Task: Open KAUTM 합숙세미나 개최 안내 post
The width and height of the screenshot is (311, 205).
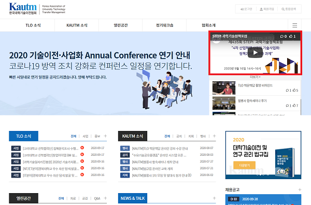Action: (155, 162)
